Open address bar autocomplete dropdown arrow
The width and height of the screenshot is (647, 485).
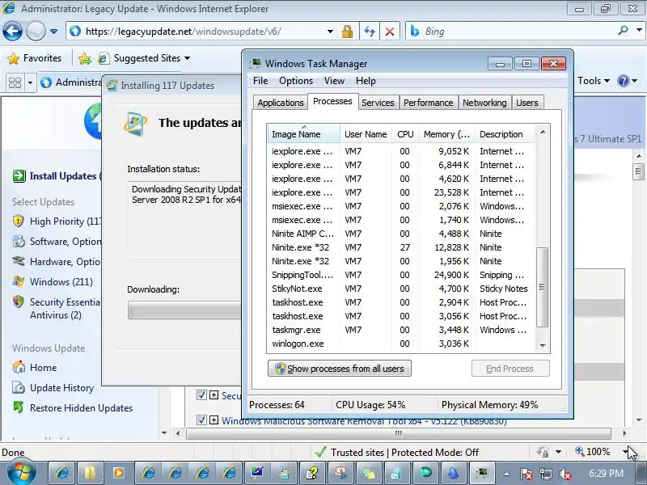330,32
